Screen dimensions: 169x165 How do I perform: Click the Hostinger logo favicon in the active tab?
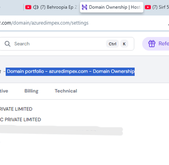click(x=84, y=7)
